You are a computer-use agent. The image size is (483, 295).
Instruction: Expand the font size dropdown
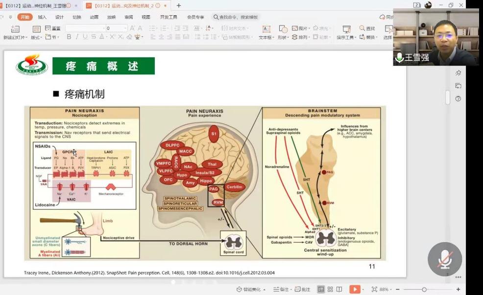pyautogui.click(x=126, y=28)
